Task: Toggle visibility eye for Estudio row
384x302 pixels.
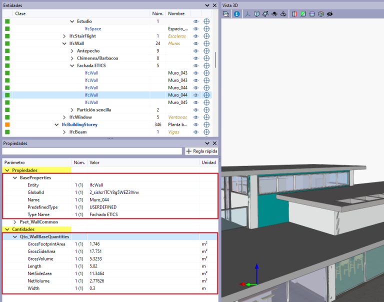Action: pos(195,21)
